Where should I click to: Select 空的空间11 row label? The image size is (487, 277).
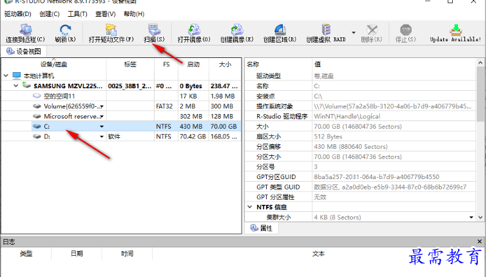click(59, 96)
